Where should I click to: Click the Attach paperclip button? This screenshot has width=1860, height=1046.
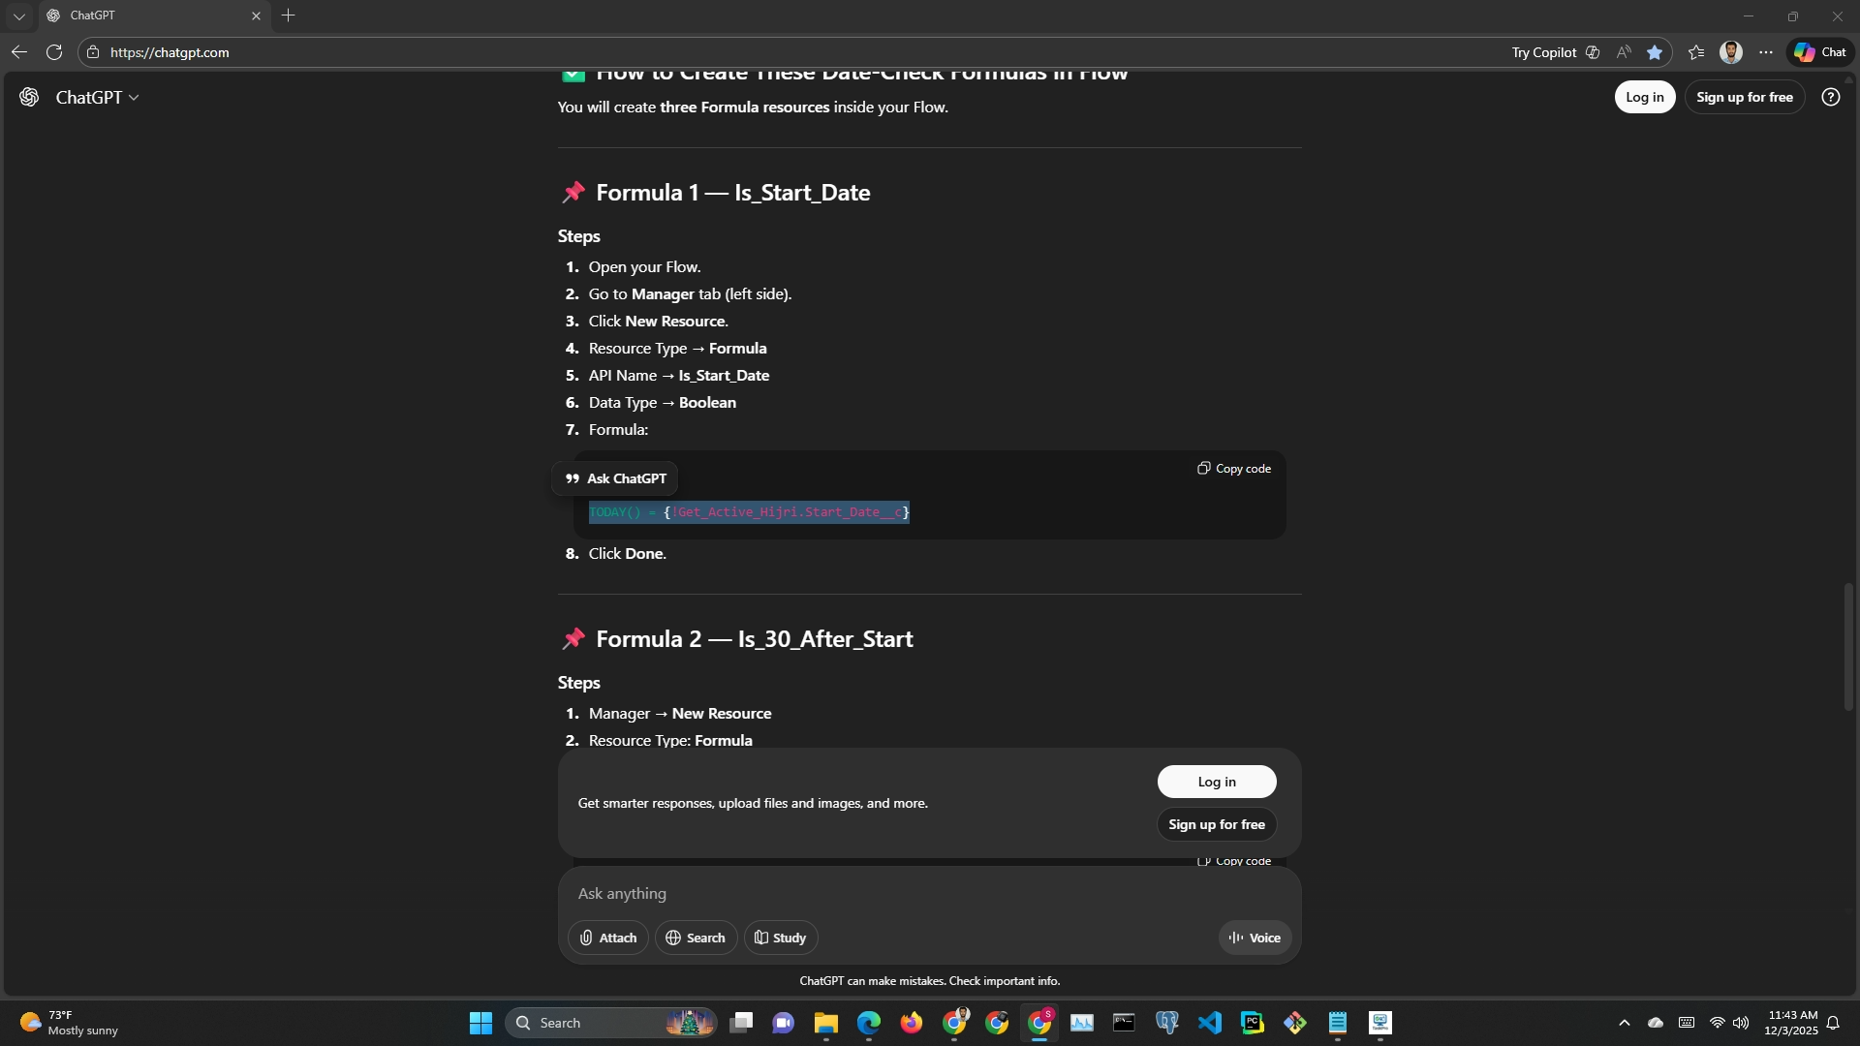point(607,938)
